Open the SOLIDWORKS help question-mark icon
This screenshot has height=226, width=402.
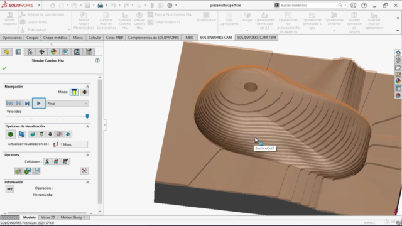click(364, 5)
